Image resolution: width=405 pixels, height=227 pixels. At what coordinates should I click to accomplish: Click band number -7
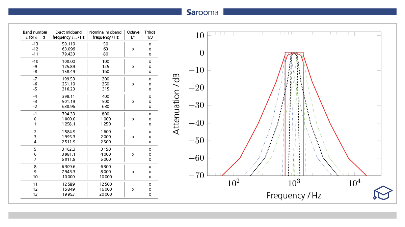point(35,79)
